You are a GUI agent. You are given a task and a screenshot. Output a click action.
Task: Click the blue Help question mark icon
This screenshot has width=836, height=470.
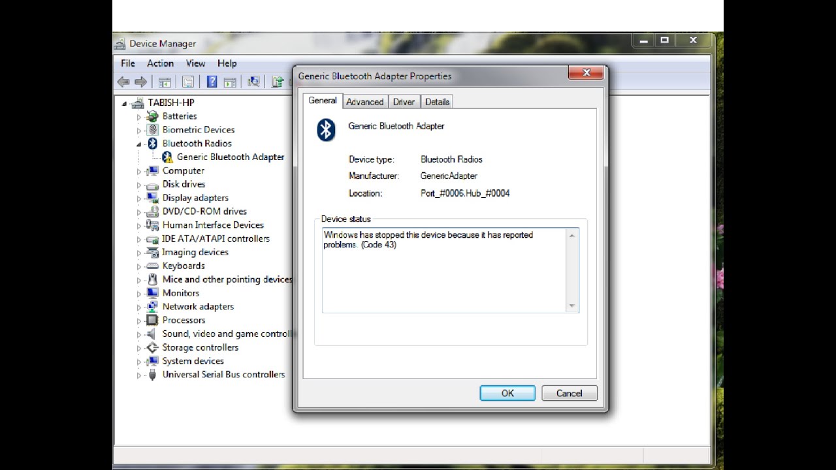click(212, 82)
